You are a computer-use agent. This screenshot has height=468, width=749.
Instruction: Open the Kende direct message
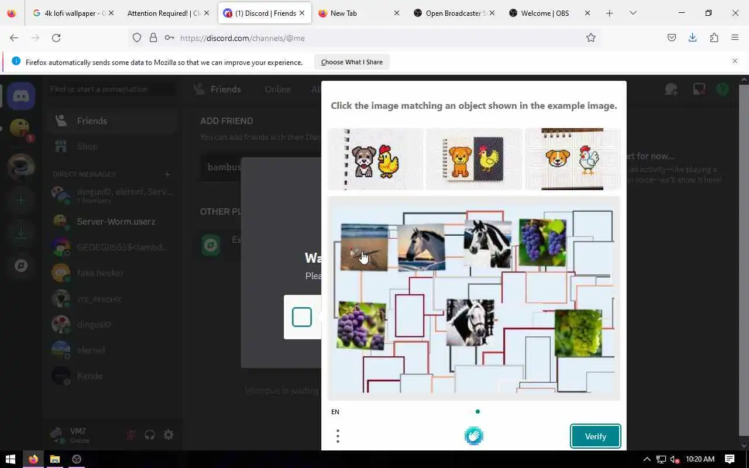coord(112,376)
